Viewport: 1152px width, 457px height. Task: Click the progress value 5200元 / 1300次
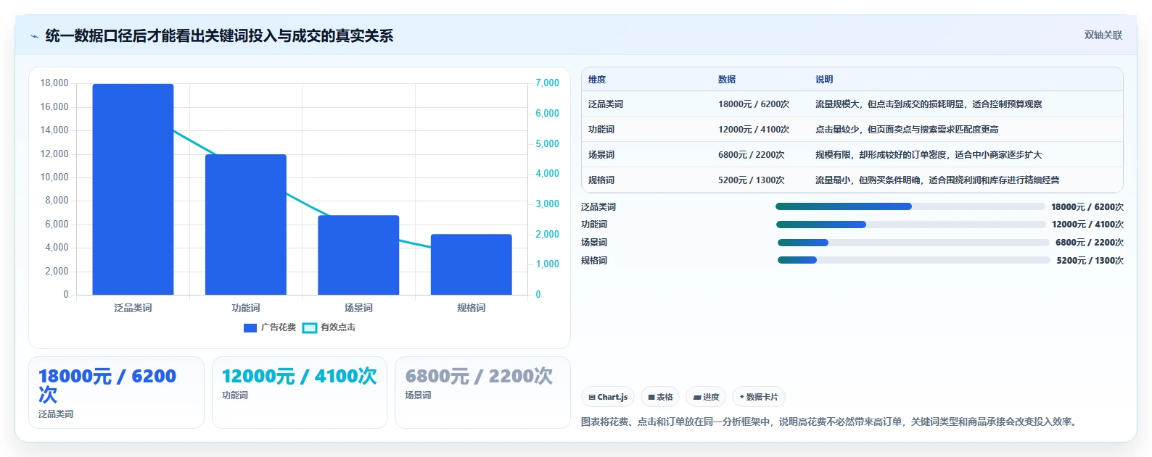[1090, 261]
